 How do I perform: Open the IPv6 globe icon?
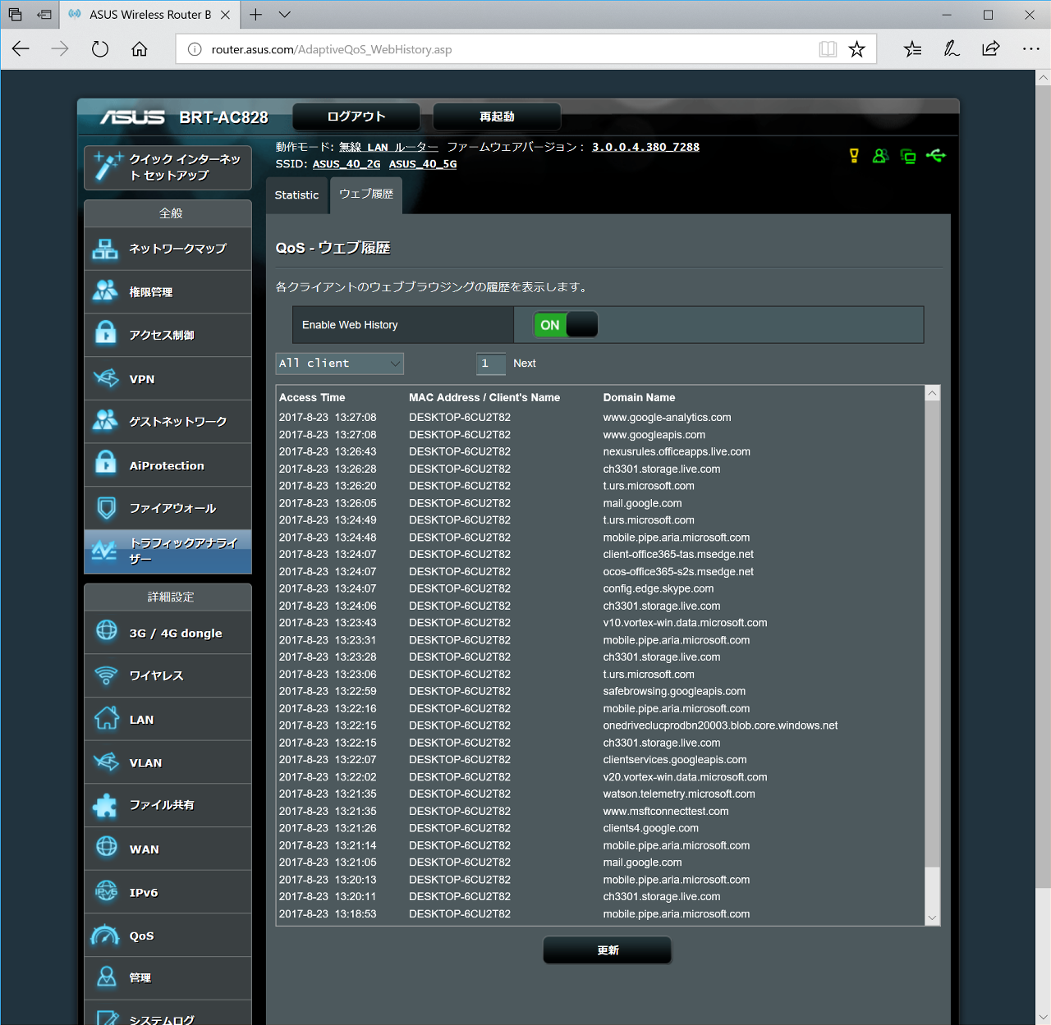coord(107,891)
